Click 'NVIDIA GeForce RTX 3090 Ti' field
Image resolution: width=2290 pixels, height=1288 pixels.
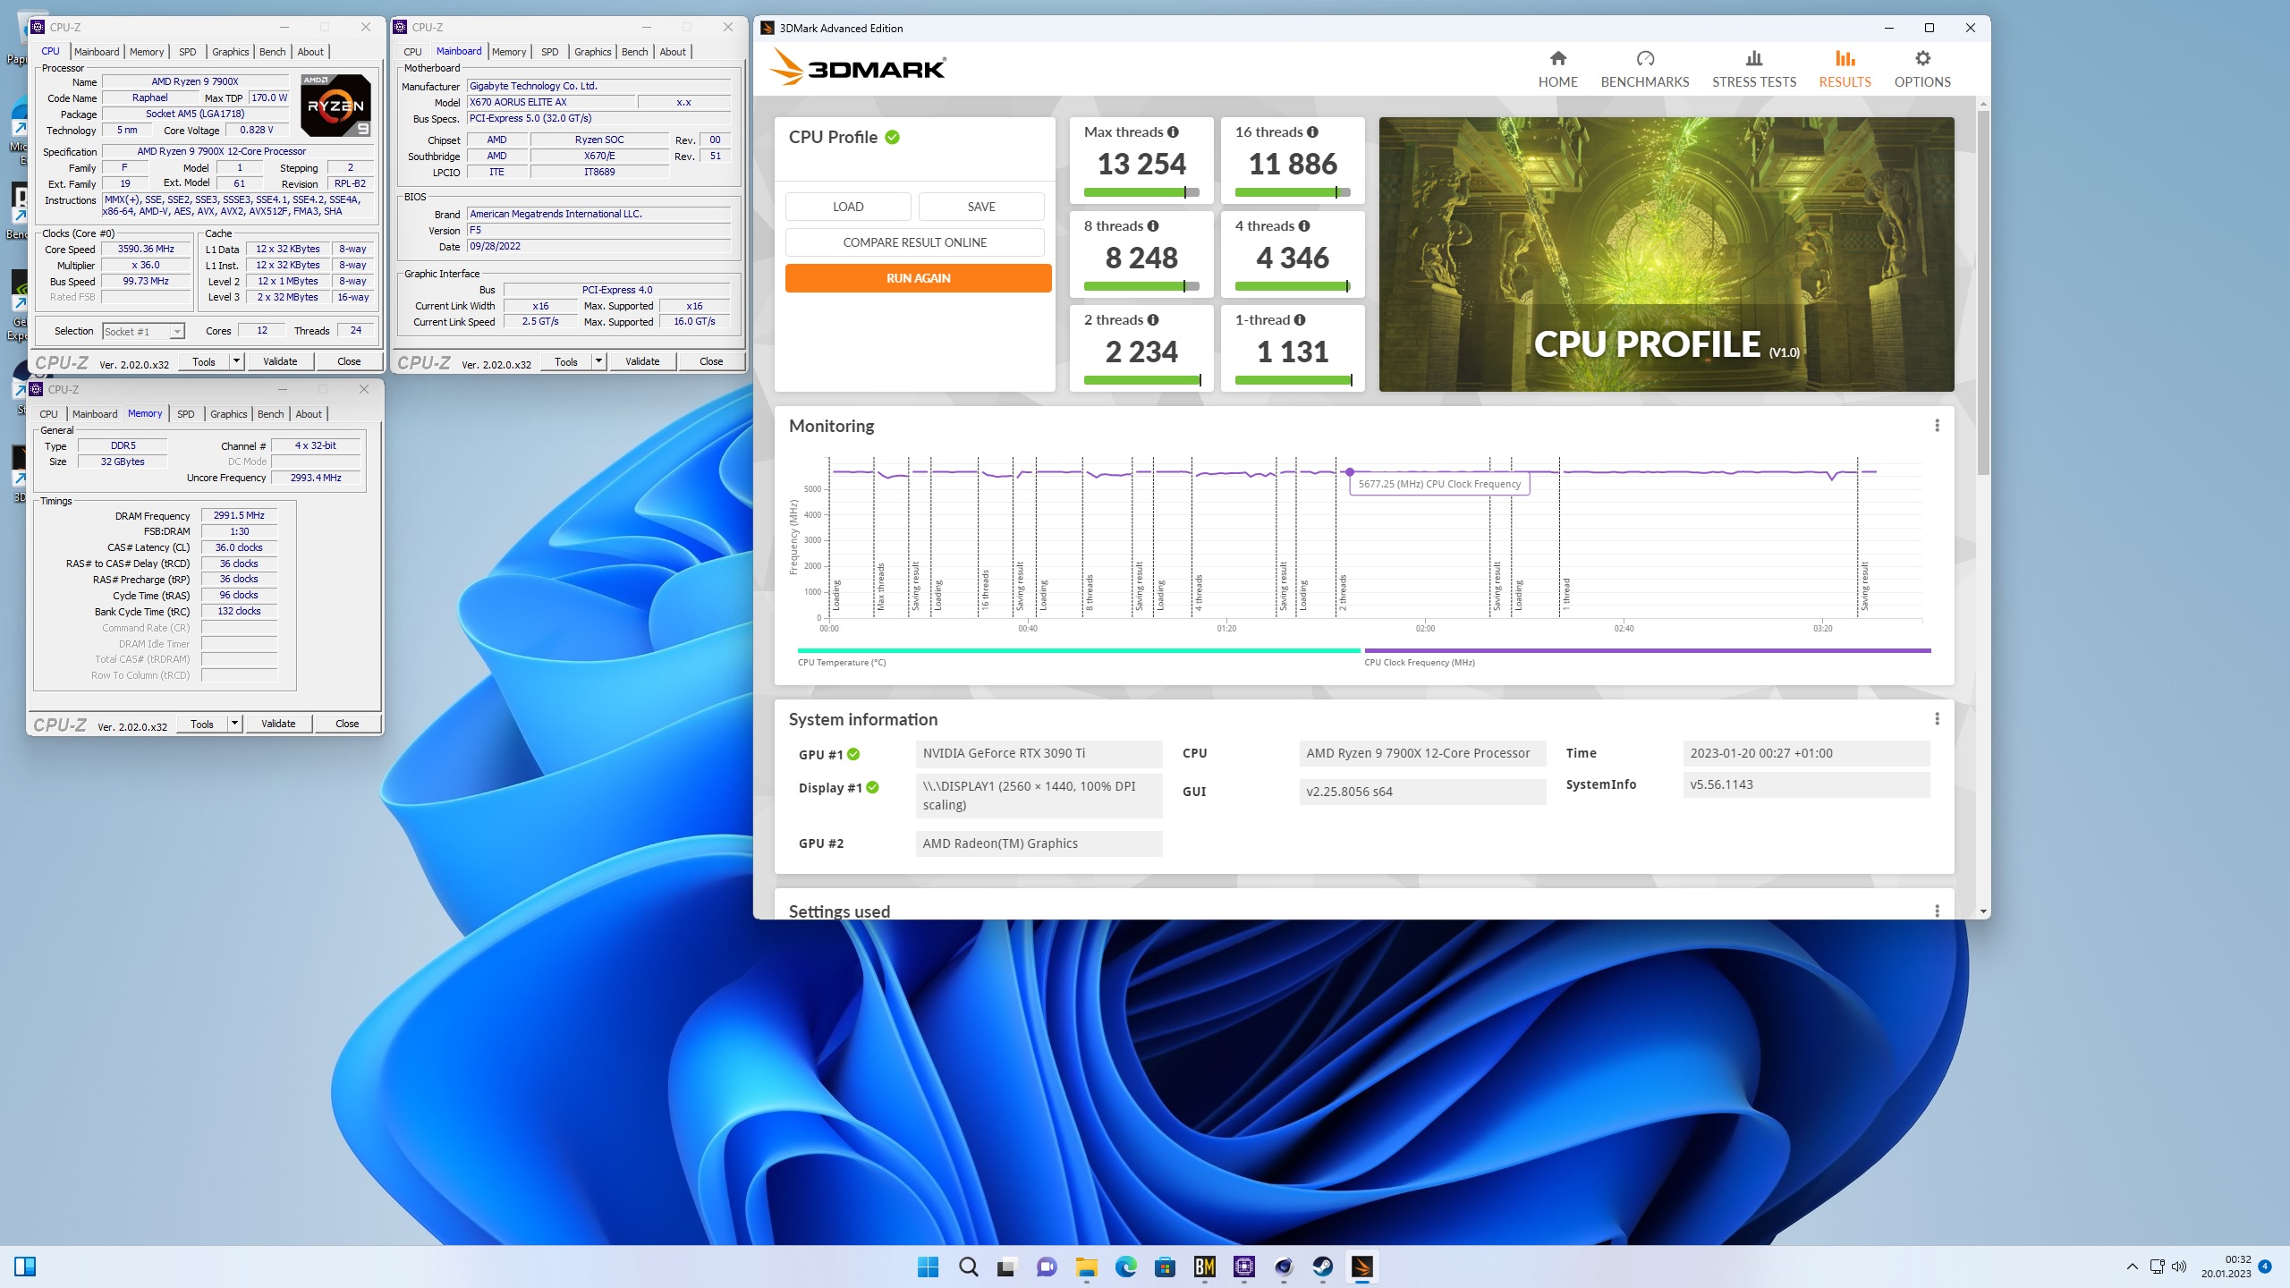pyautogui.click(x=1039, y=754)
